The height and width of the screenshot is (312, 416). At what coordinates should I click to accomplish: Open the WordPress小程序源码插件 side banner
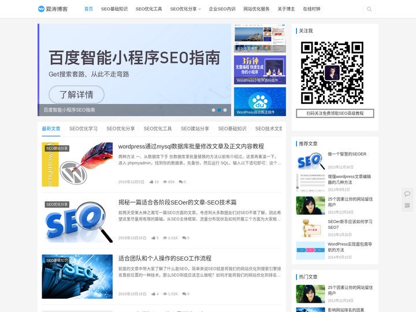[260, 70]
